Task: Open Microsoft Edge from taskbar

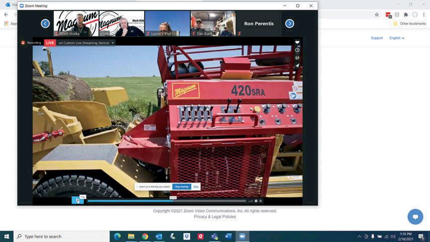Action: click(x=117, y=236)
